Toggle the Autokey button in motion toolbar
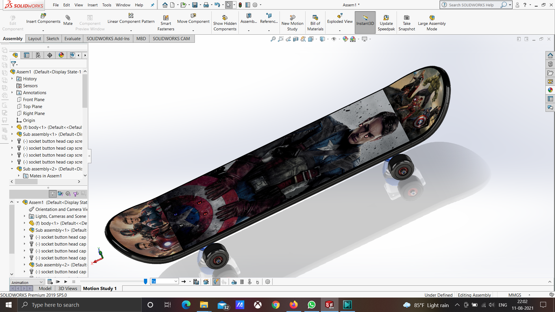This screenshot has height=312, width=555. coord(216,282)
